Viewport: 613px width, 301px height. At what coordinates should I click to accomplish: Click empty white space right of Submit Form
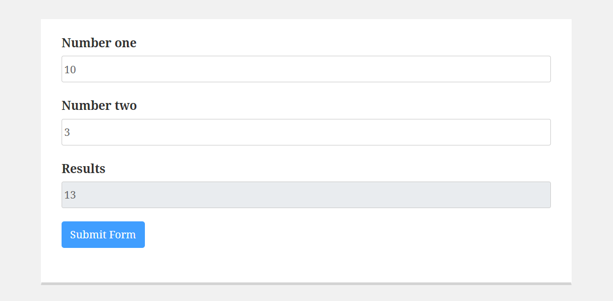(x=345, y=235)
